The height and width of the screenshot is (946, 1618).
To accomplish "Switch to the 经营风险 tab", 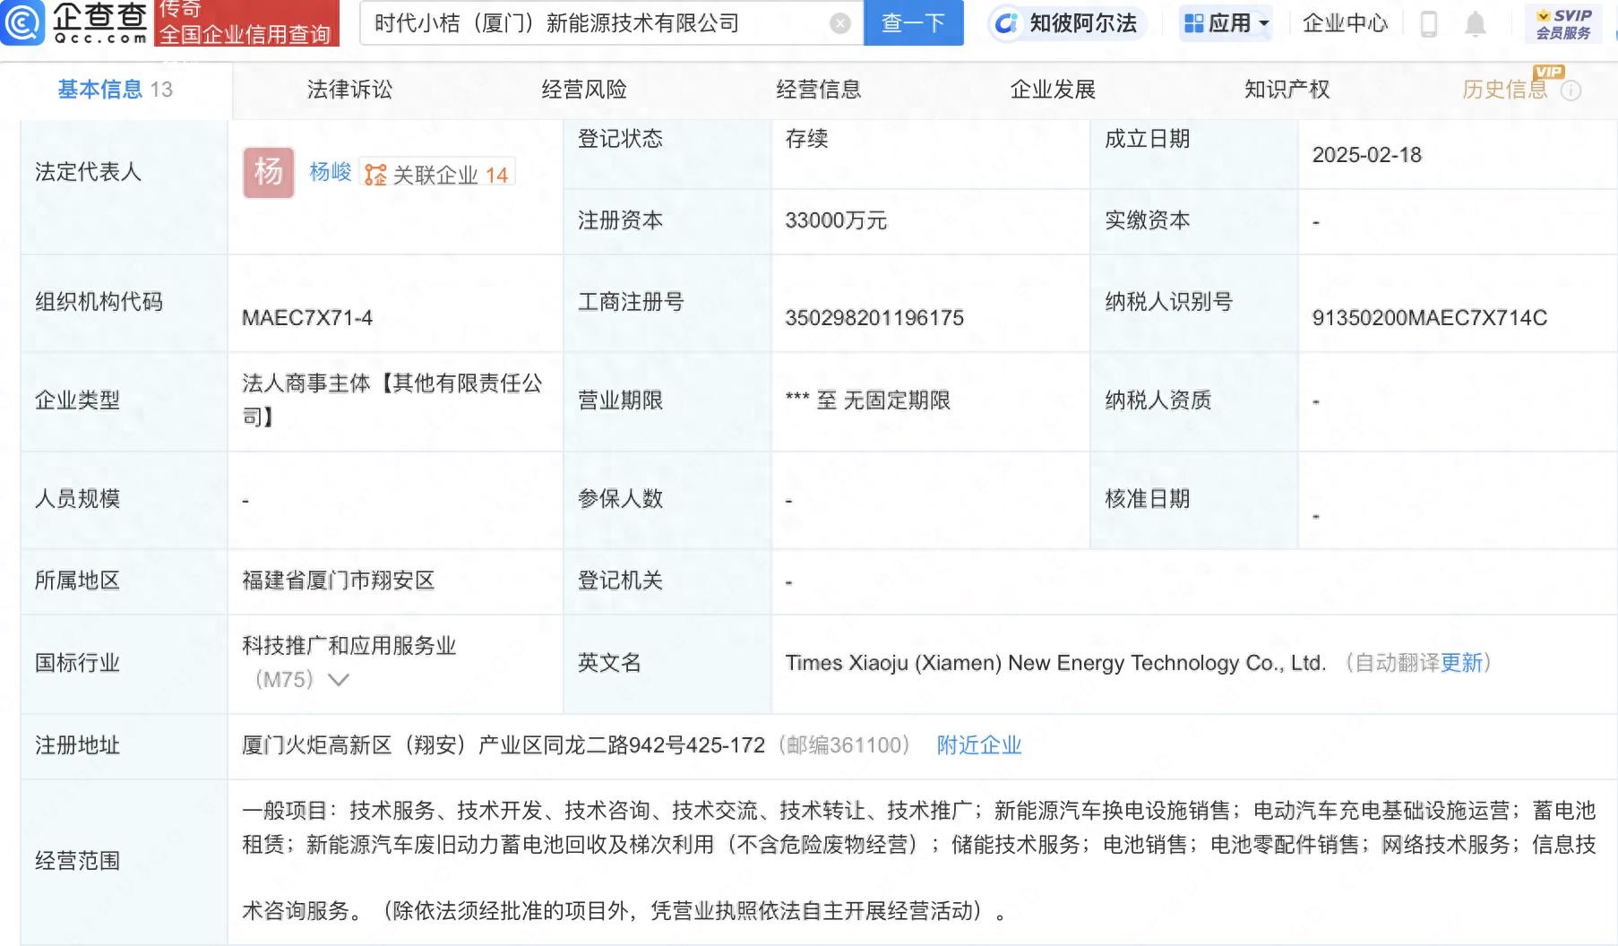I will point(584,90).
